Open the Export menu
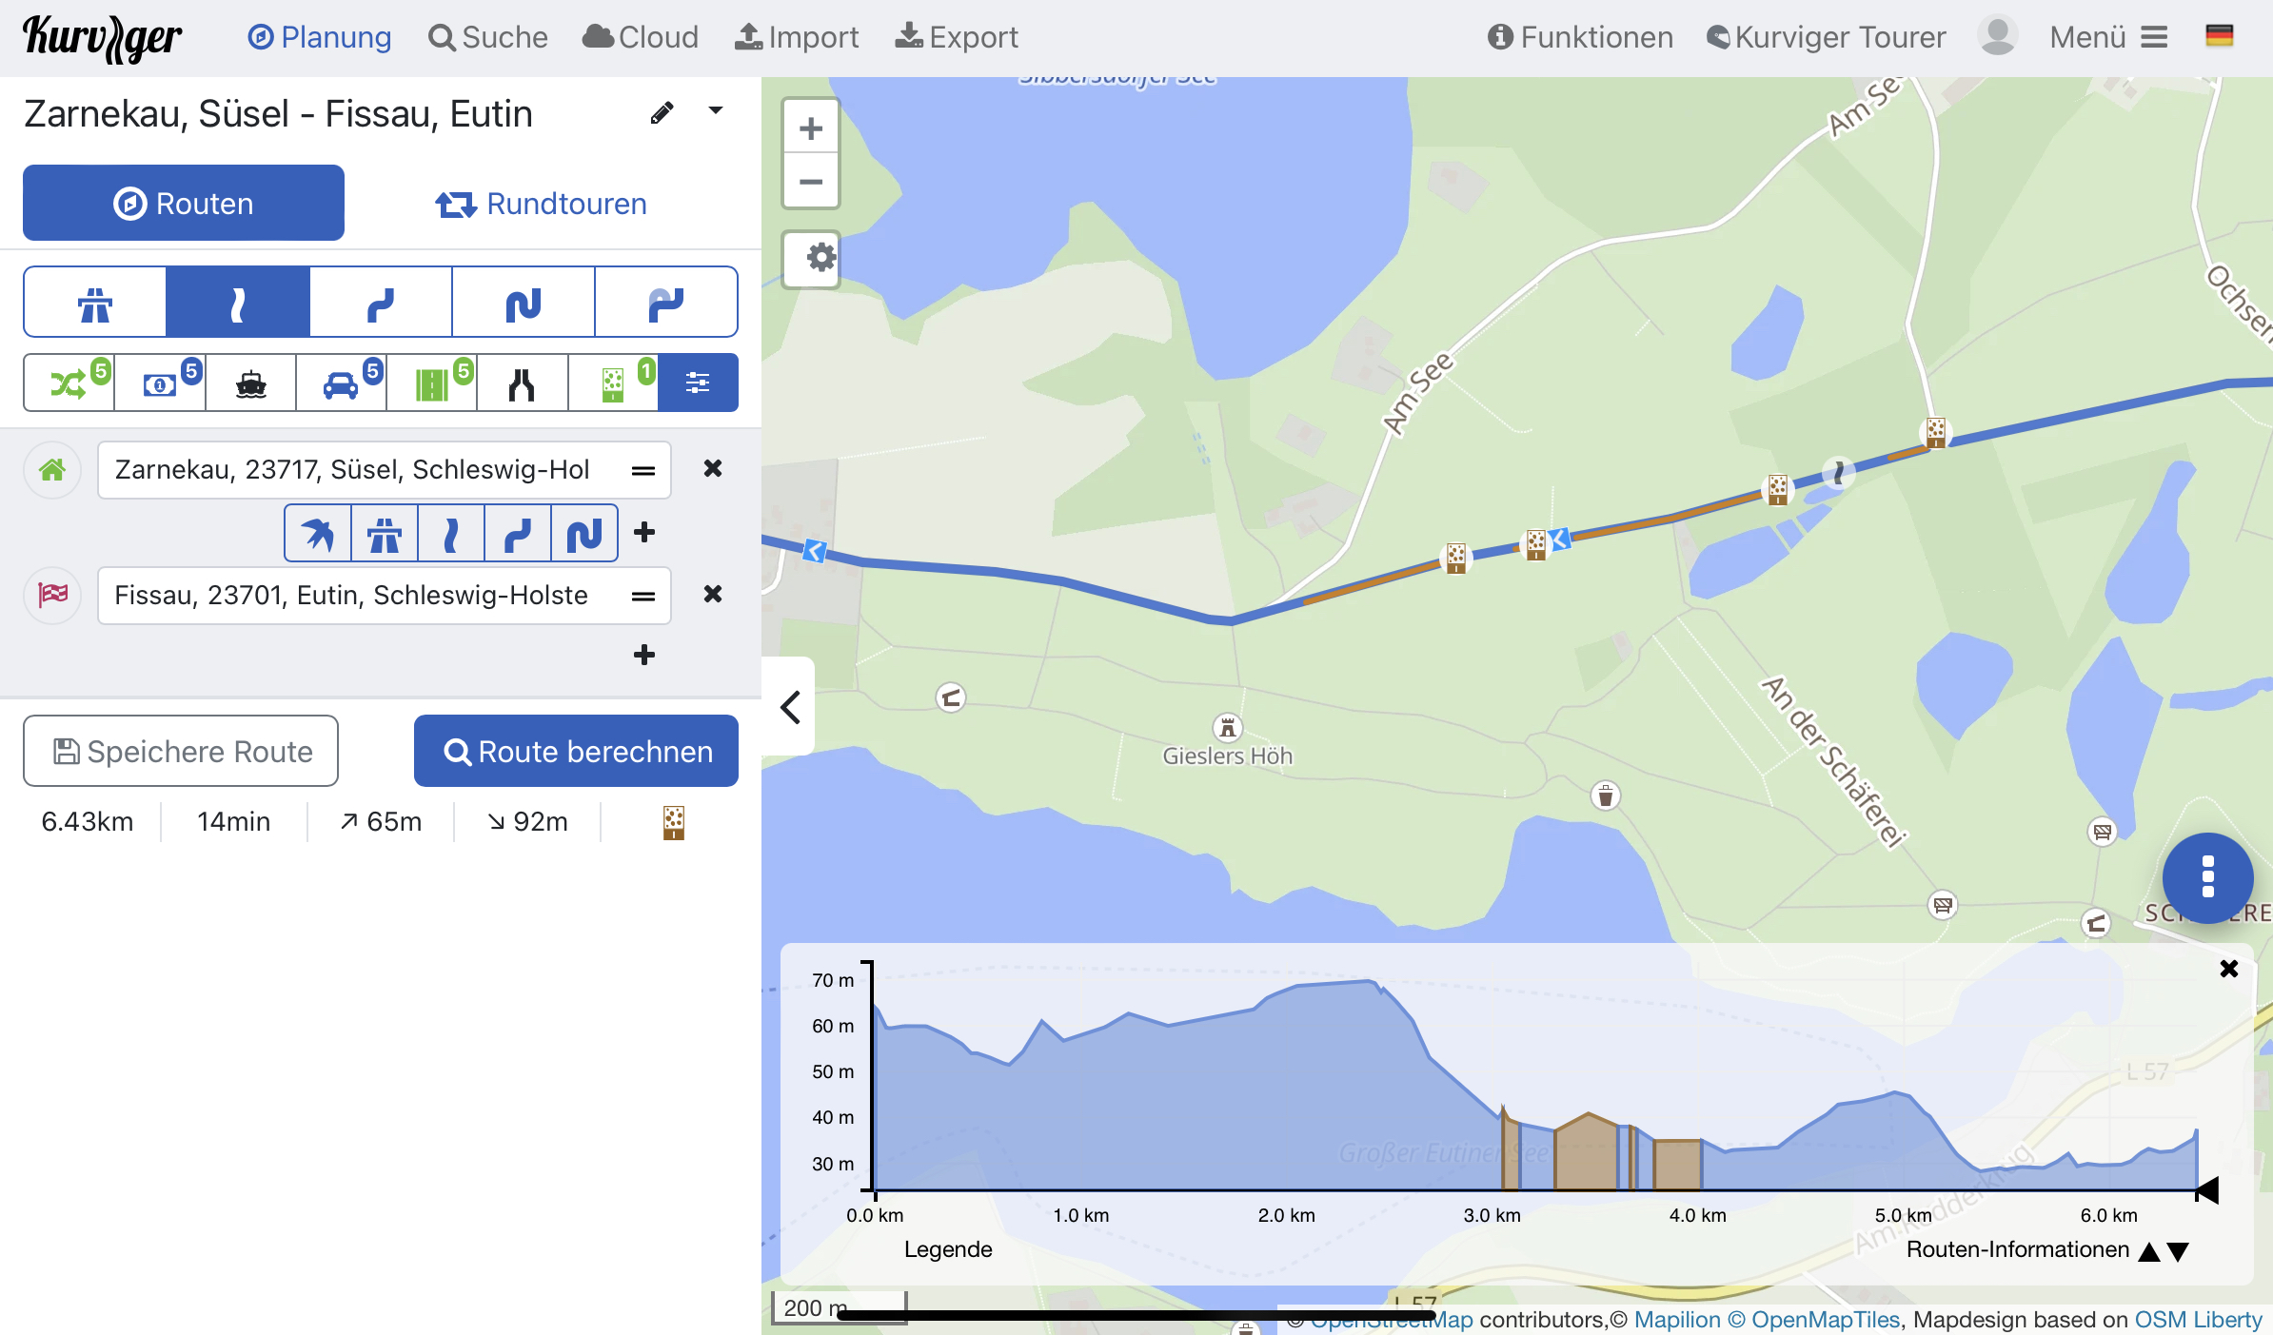This screenshot has width=2273, height=1335. tap(957, 37)
